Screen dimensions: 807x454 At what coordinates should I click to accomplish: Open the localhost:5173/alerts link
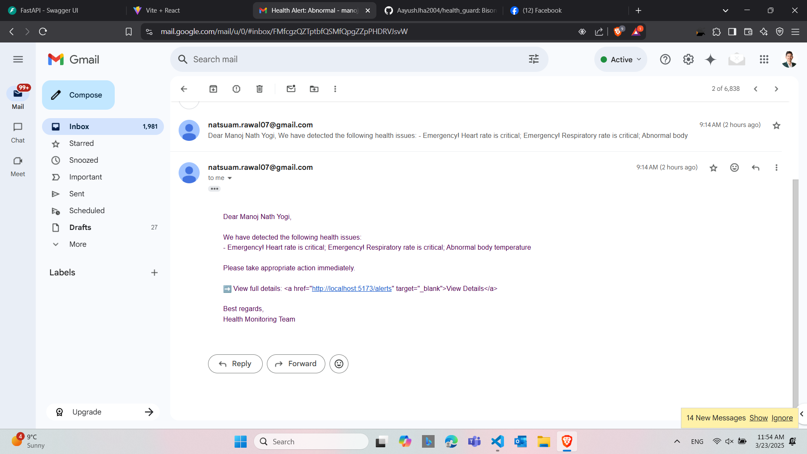point(351,288)
